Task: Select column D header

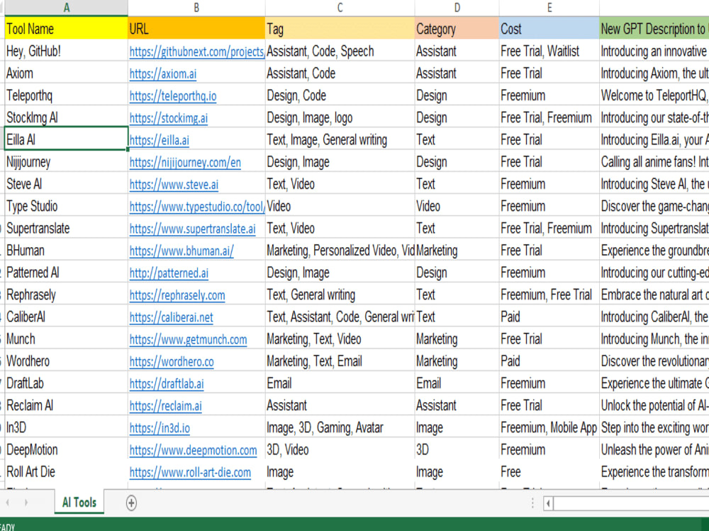Action: (x=457, y=8)
